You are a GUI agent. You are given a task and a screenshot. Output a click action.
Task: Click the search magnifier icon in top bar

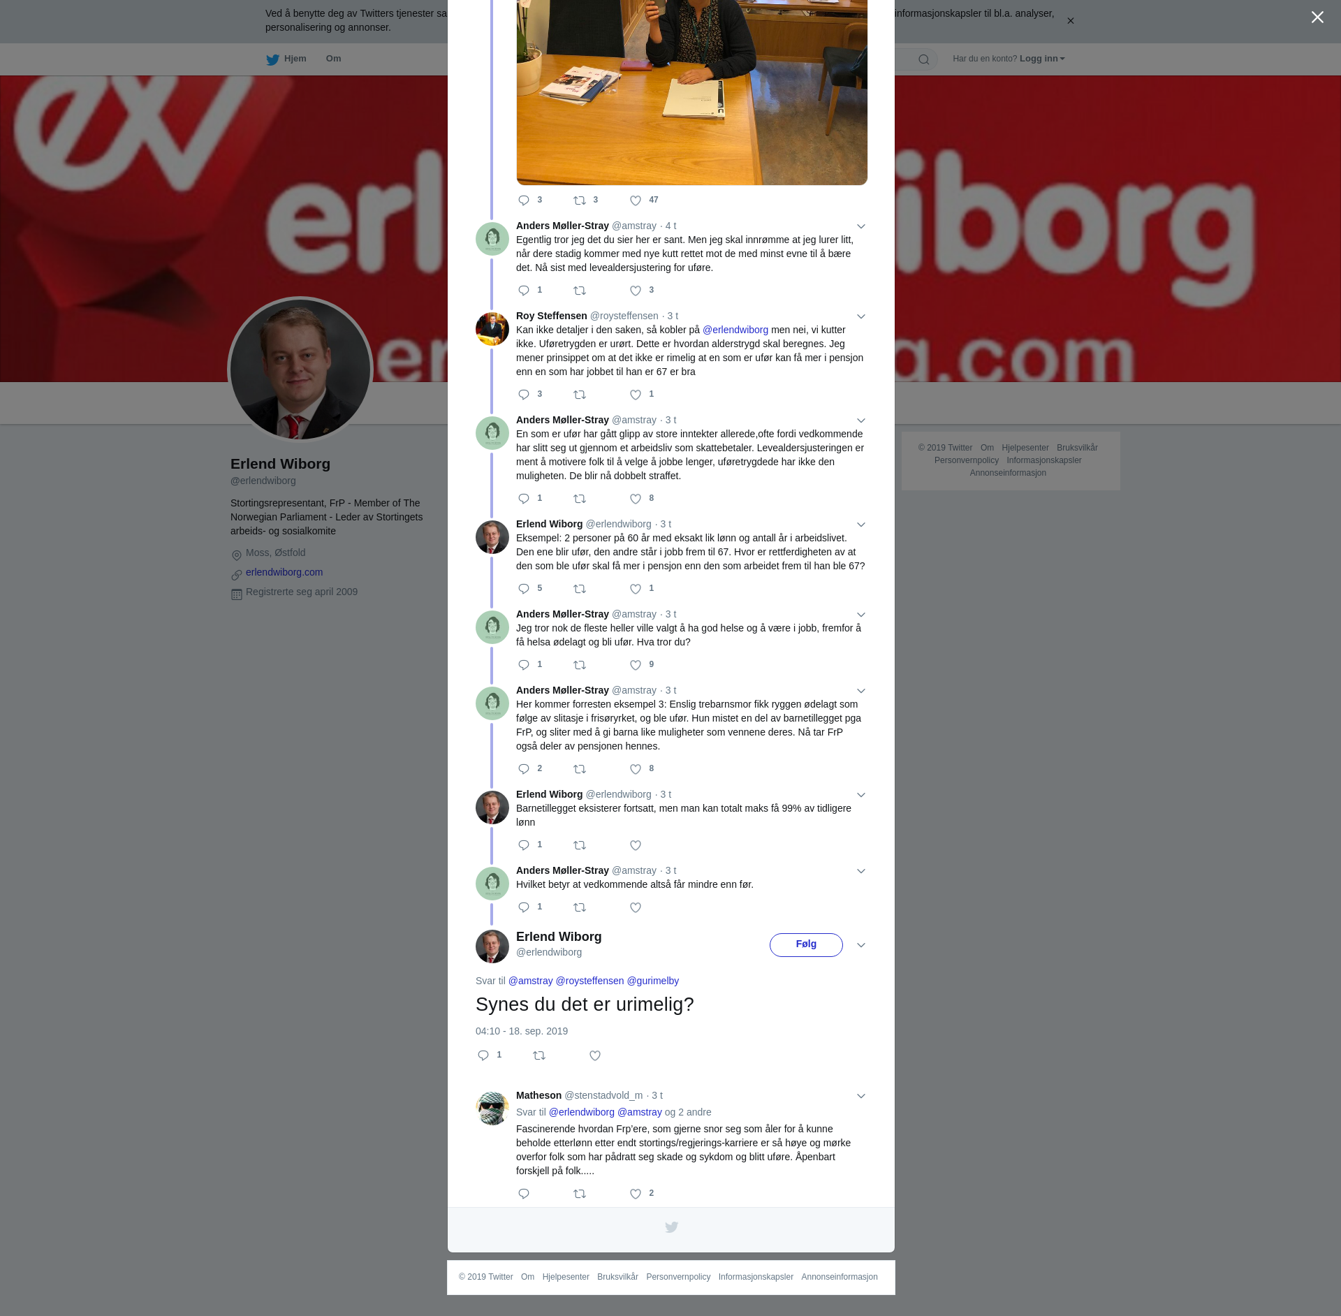[923, 59]
